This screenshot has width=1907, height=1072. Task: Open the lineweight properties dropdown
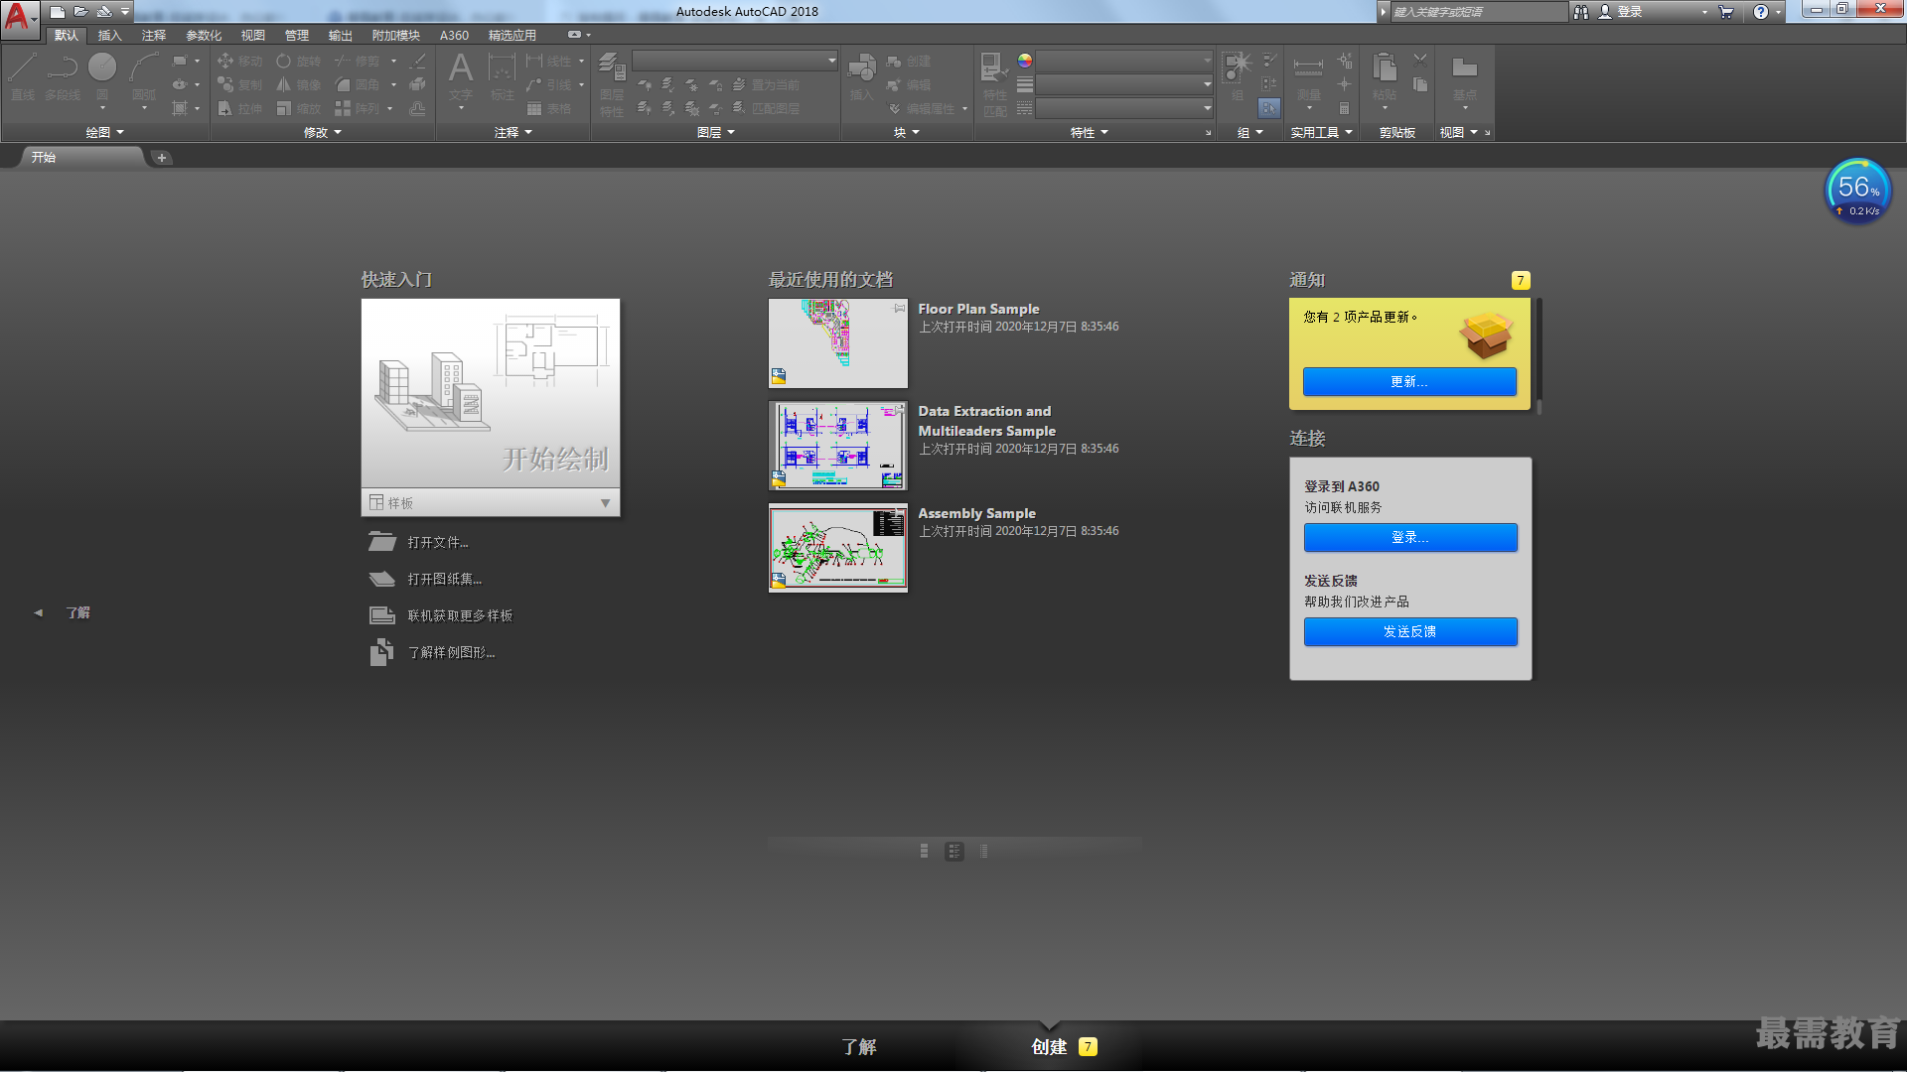point(1124,84)
